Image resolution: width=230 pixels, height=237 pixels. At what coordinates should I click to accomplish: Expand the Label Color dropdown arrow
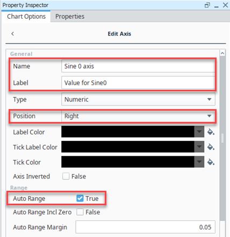coord(199,132)
